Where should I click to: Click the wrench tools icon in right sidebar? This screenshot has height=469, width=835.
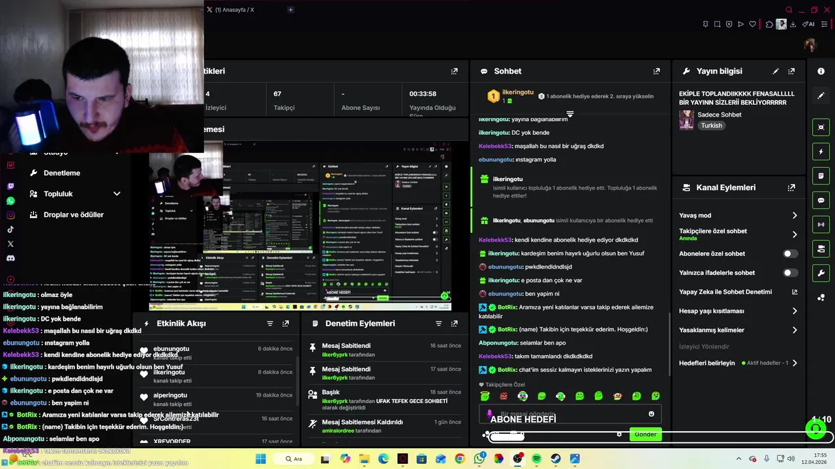(x=821, y=273)
